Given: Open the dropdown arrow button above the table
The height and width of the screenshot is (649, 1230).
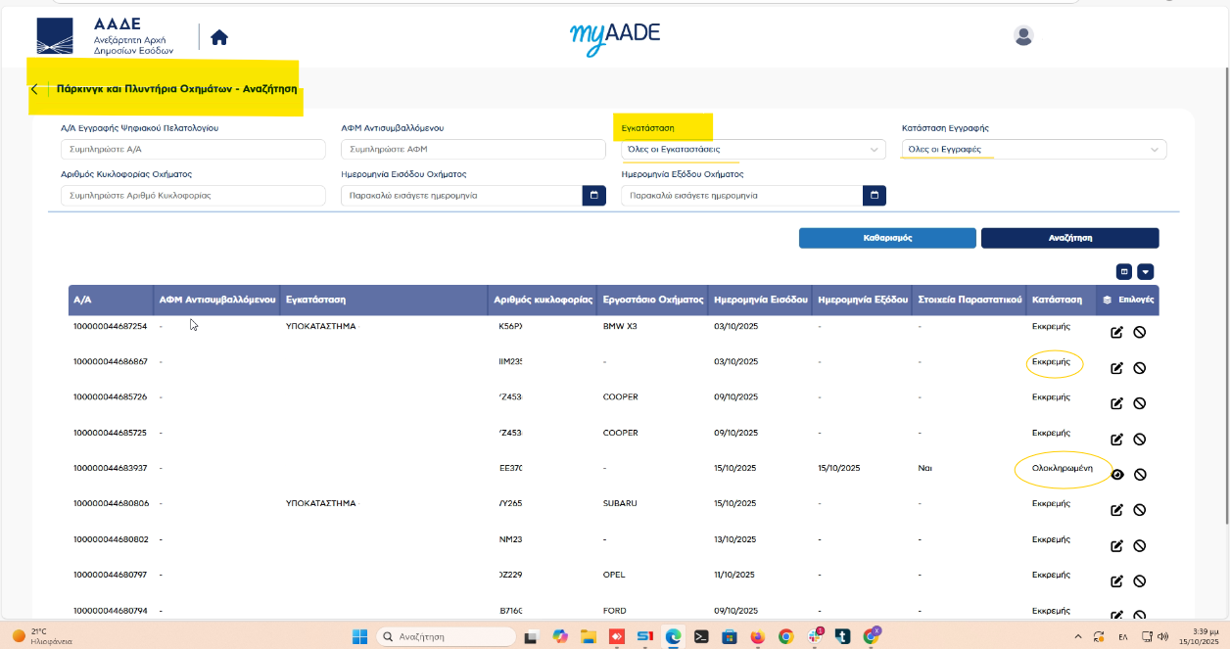Looking at the screenshot, I should click(1146, 271).
